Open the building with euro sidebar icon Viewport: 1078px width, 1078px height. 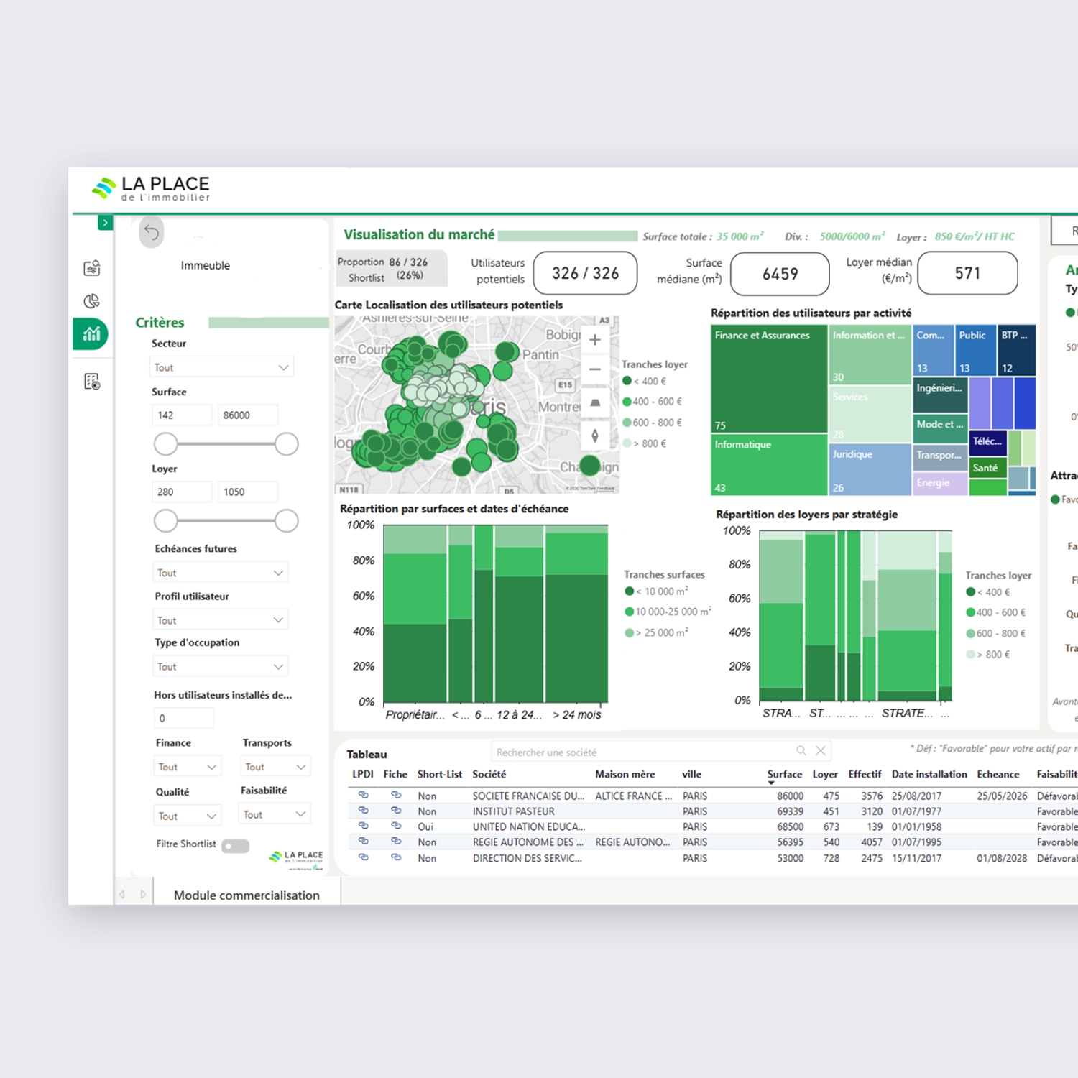tap(92, 382)
